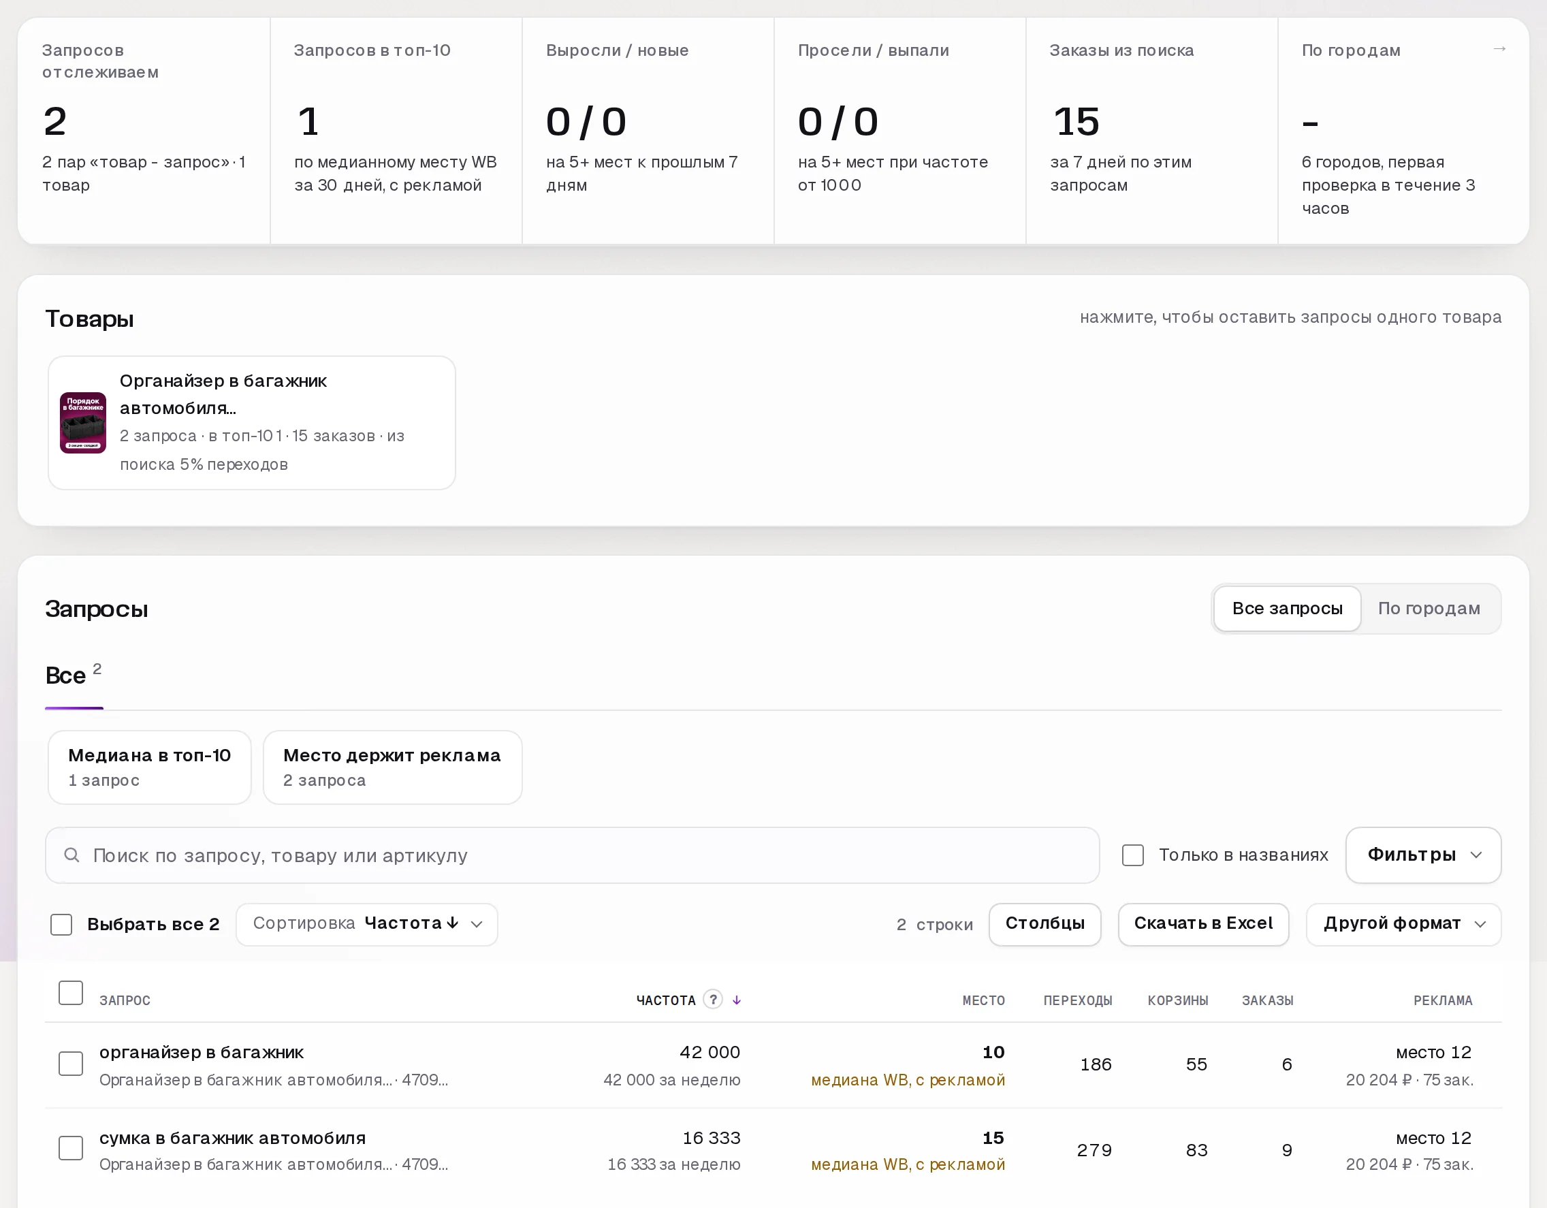Open the Фильтры dropdown
Screen dimensions: 1547x1208
pos(1423,855)
